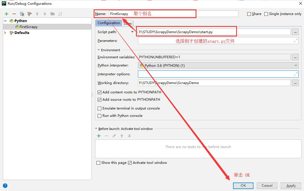This screenshot has height=191, width=304.
Task: Apply the configuration changes
Action: (x=291, y=186)
